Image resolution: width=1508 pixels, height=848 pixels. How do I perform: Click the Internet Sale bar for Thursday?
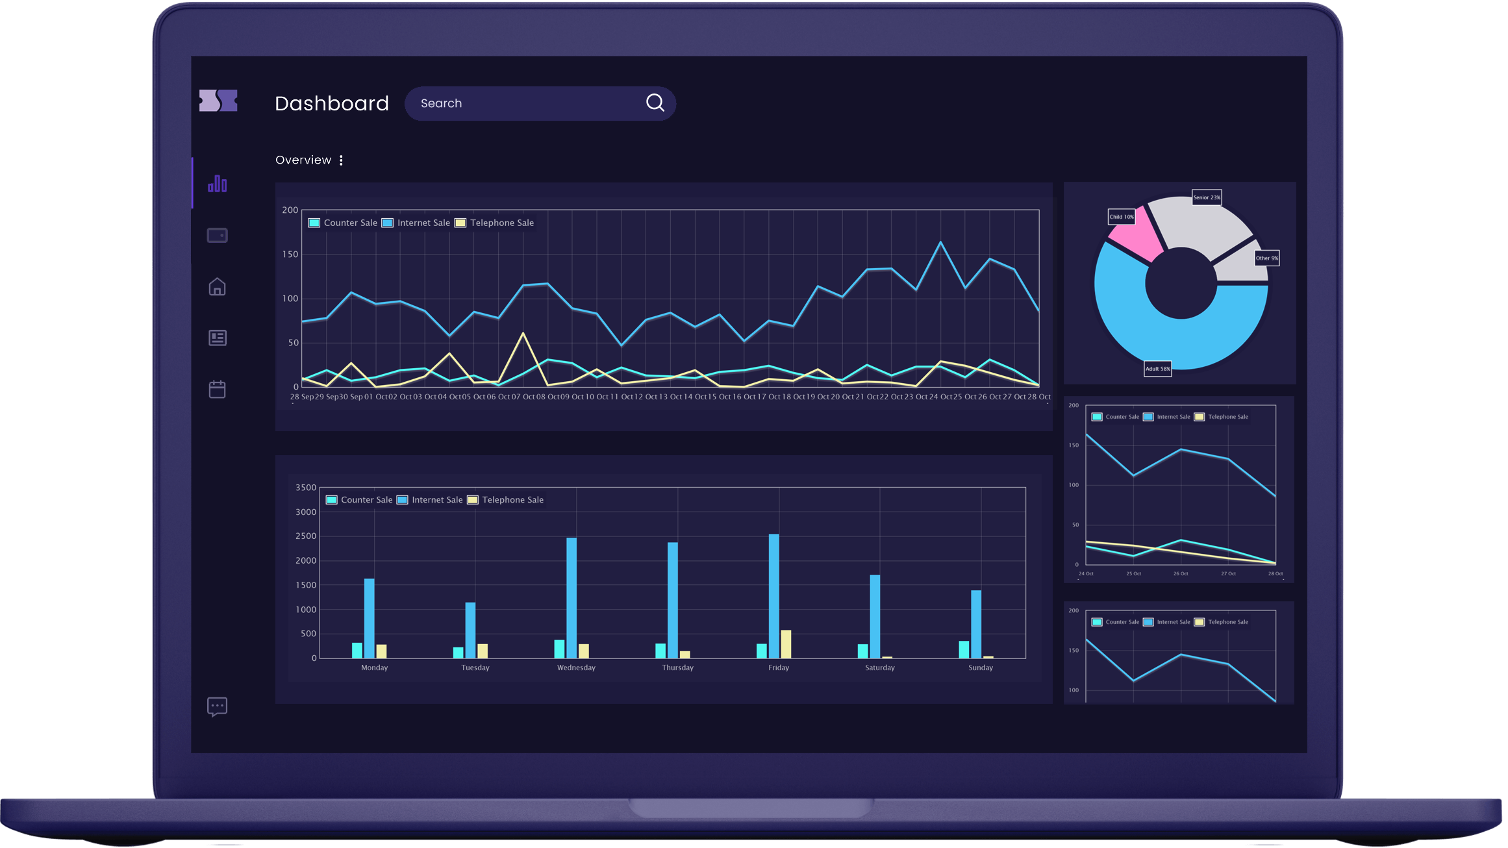tap(673, 600)
